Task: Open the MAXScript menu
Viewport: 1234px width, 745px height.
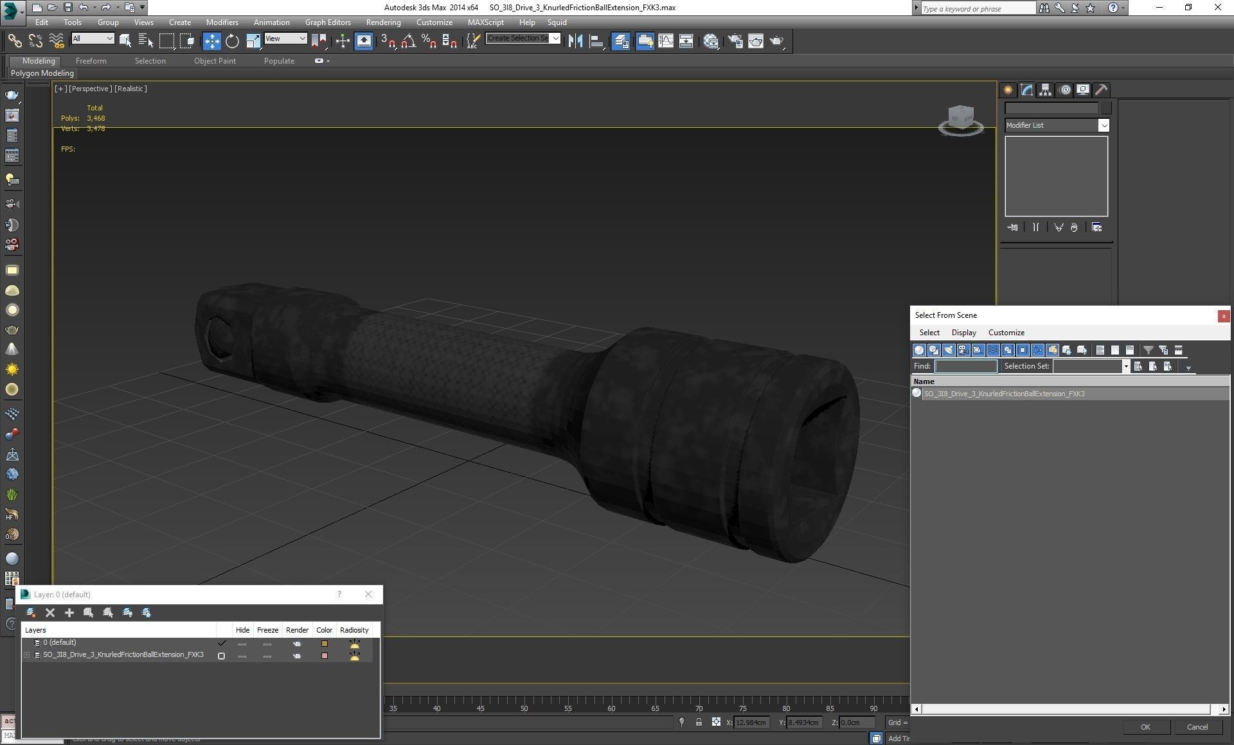Action: tap(486, 22)
